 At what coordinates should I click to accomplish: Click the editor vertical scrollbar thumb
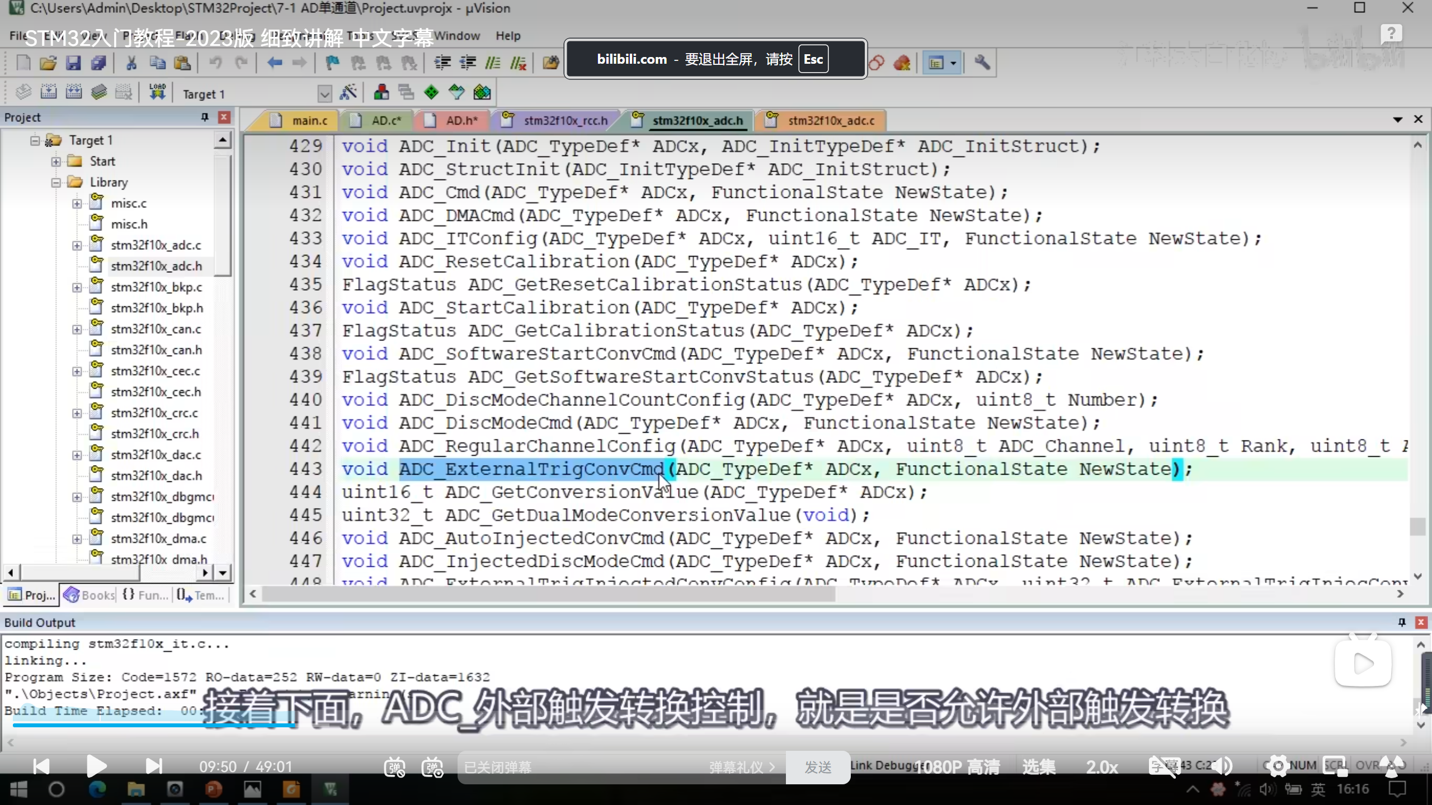[x=1417, y=527]
